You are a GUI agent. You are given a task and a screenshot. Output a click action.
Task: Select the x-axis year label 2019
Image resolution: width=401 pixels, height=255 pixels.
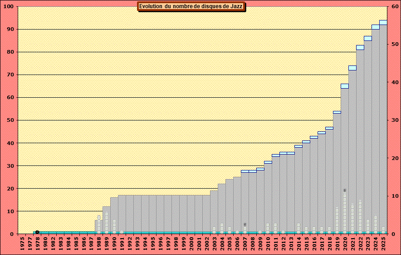(337, 243)
